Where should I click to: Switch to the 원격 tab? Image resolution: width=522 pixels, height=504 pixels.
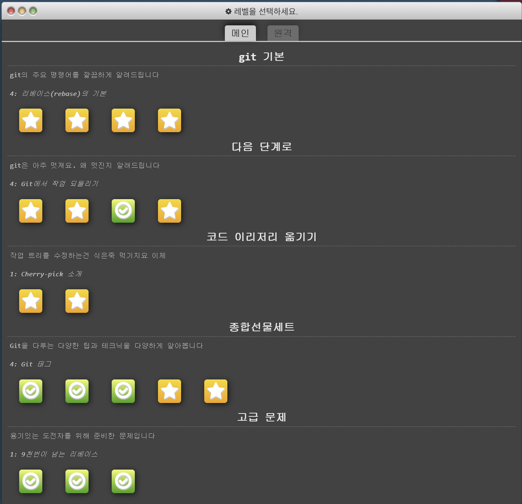click(283, 33)
